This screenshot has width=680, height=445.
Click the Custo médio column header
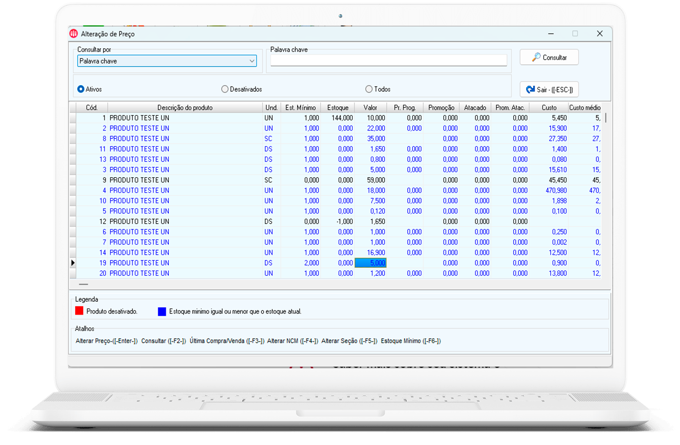pyautogui.click(x=584, y=108)
